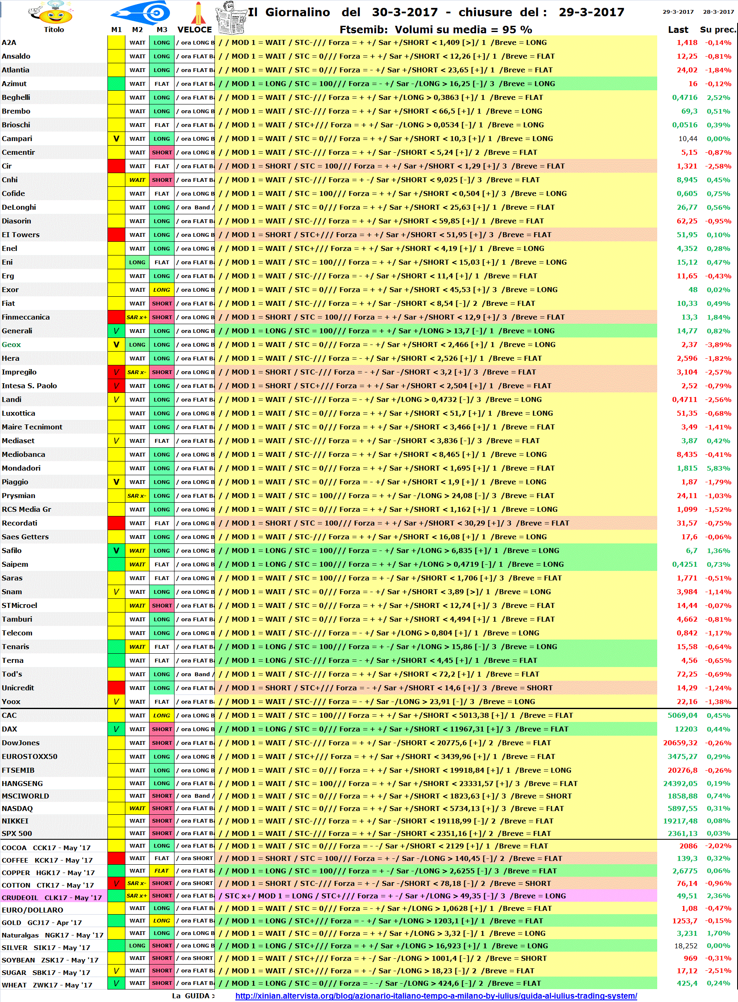The width and height of the screenshot is (738, 1002).
Task: Click the 2,36% change for CRUDEOIL
Action: pyautogui.click(x=718, y=895)
